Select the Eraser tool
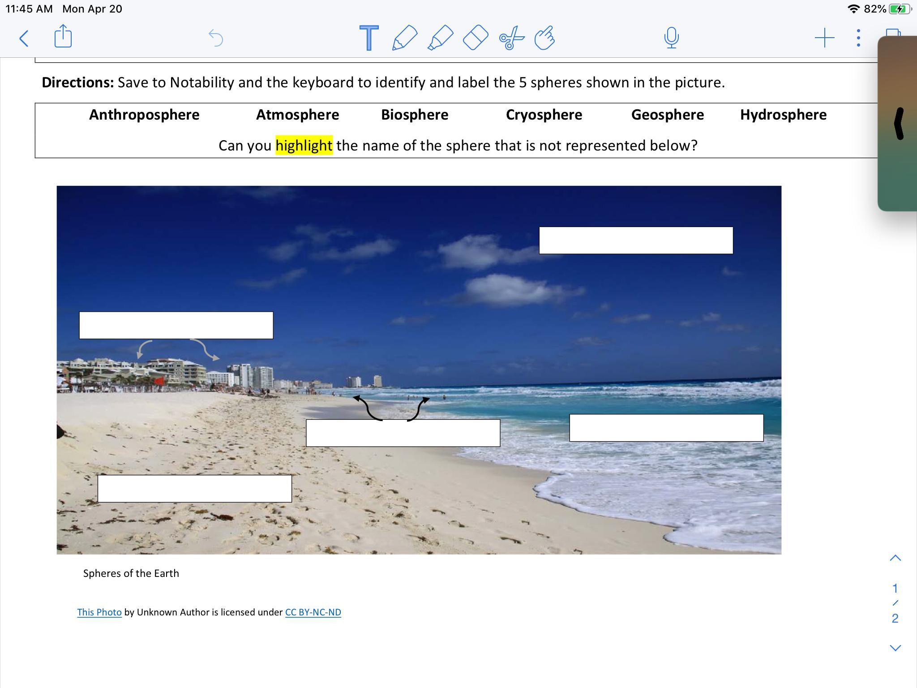The height and width of the screenshot is (688, 917). [x=475, y=38]
